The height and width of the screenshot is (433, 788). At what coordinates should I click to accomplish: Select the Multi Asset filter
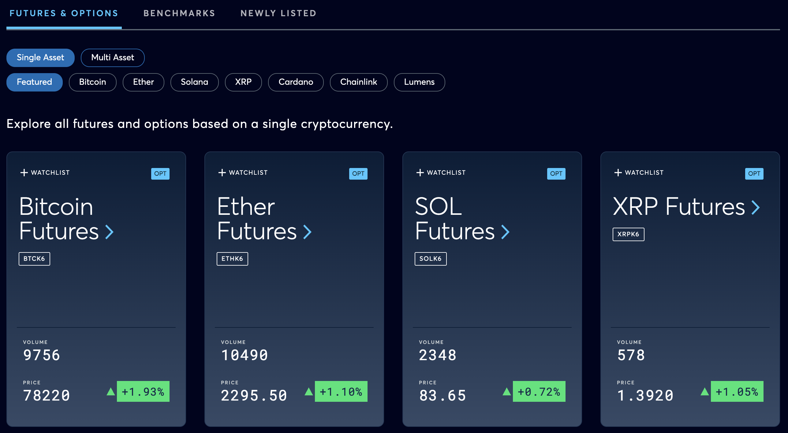click(113, 58)
